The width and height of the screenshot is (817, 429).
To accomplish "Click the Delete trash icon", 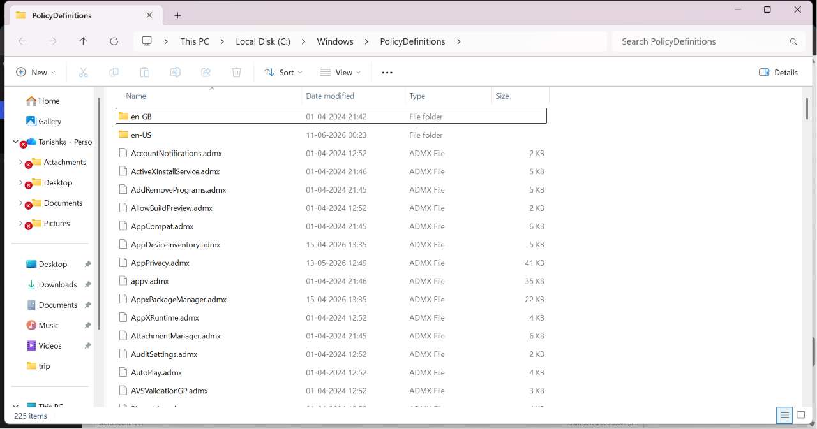I will (x=236, y=73).
